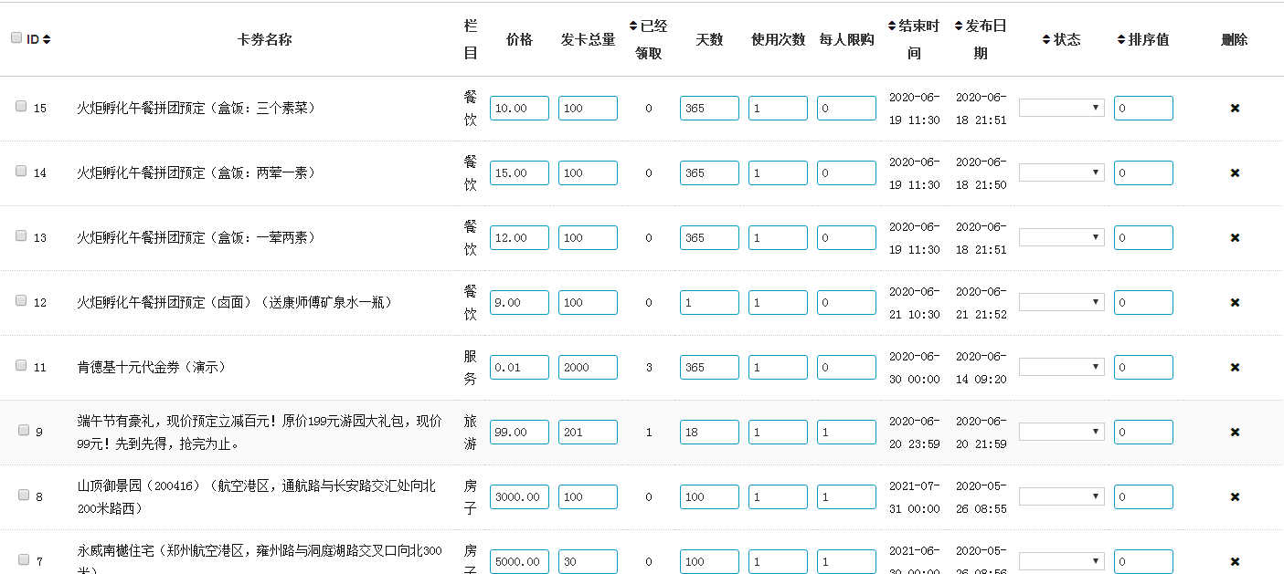Remove the ID 12 coupon via X icon
The image size is (1284, 574).
(x=1235, y=303)
